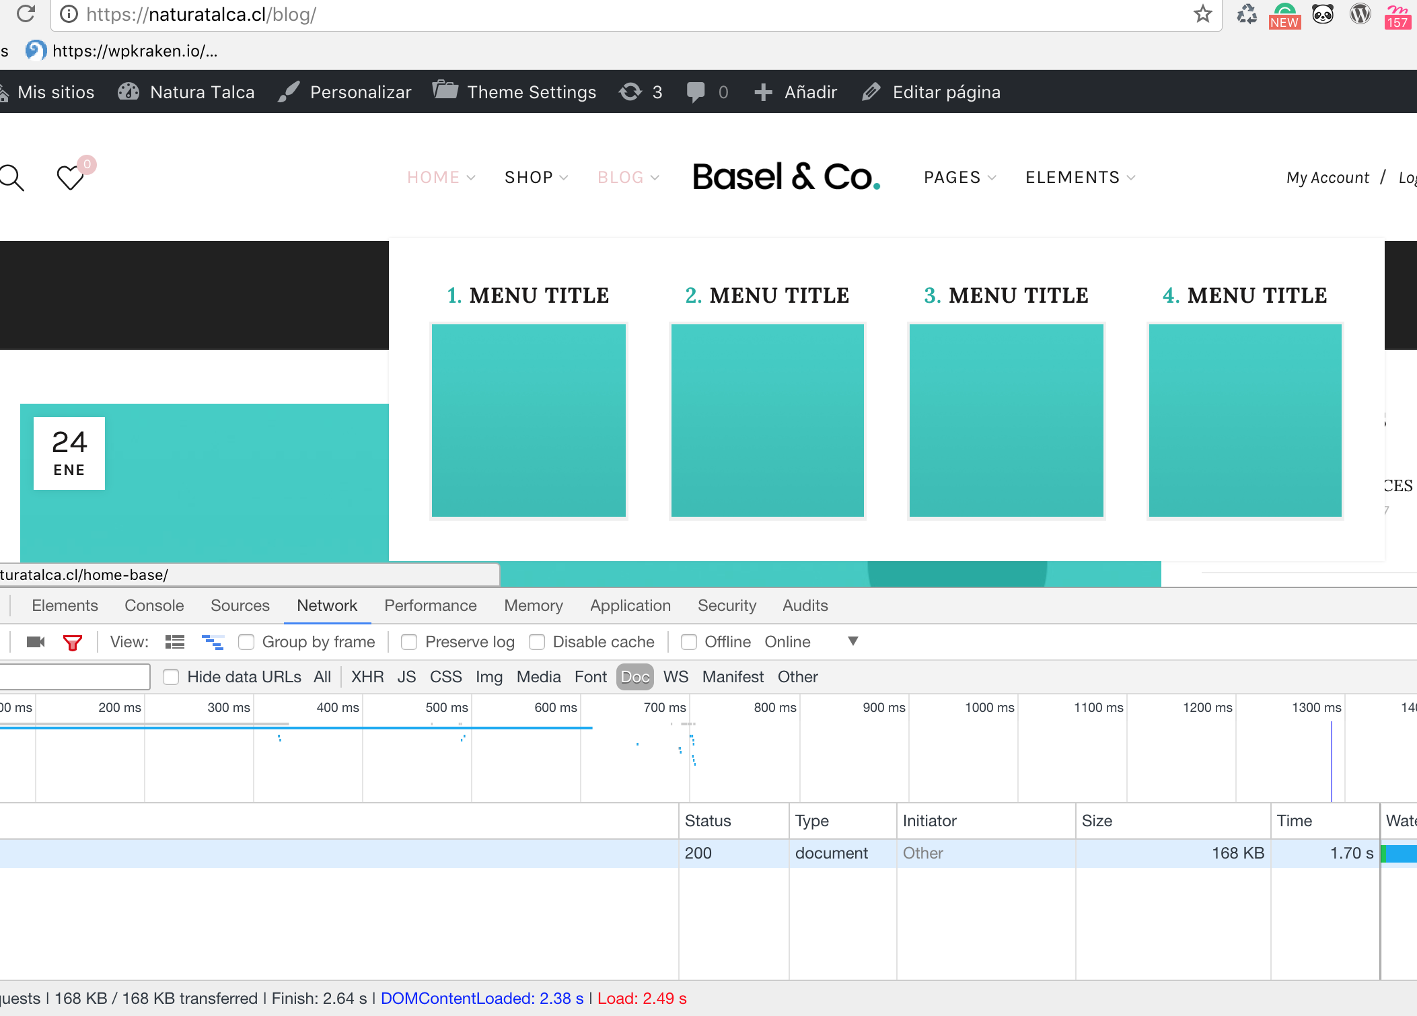Switch to large request rows view
This screenshot has width=1417, height=1016.
175,642
